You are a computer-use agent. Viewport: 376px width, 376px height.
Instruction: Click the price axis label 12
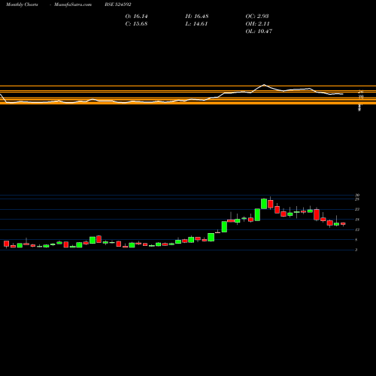(357, 229)
